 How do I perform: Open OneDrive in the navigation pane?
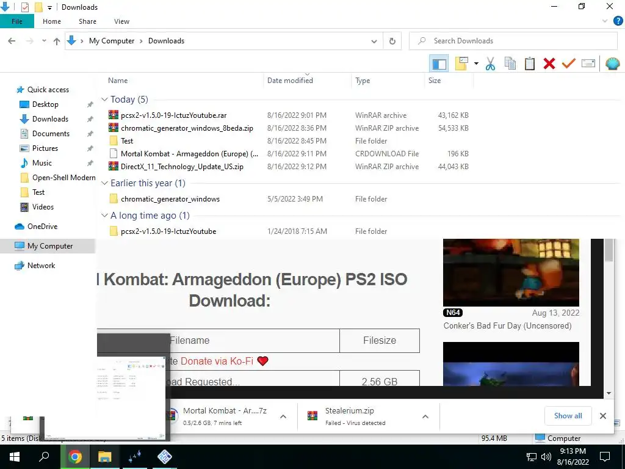coord(42,227)
